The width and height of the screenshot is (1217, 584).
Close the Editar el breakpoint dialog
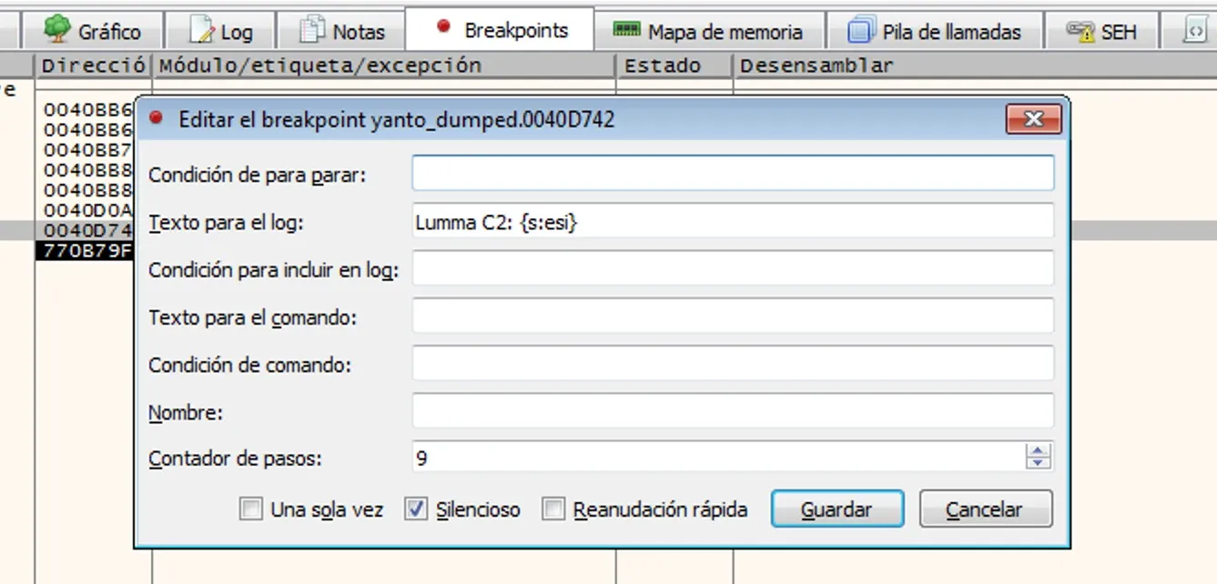pos(1034,119)
